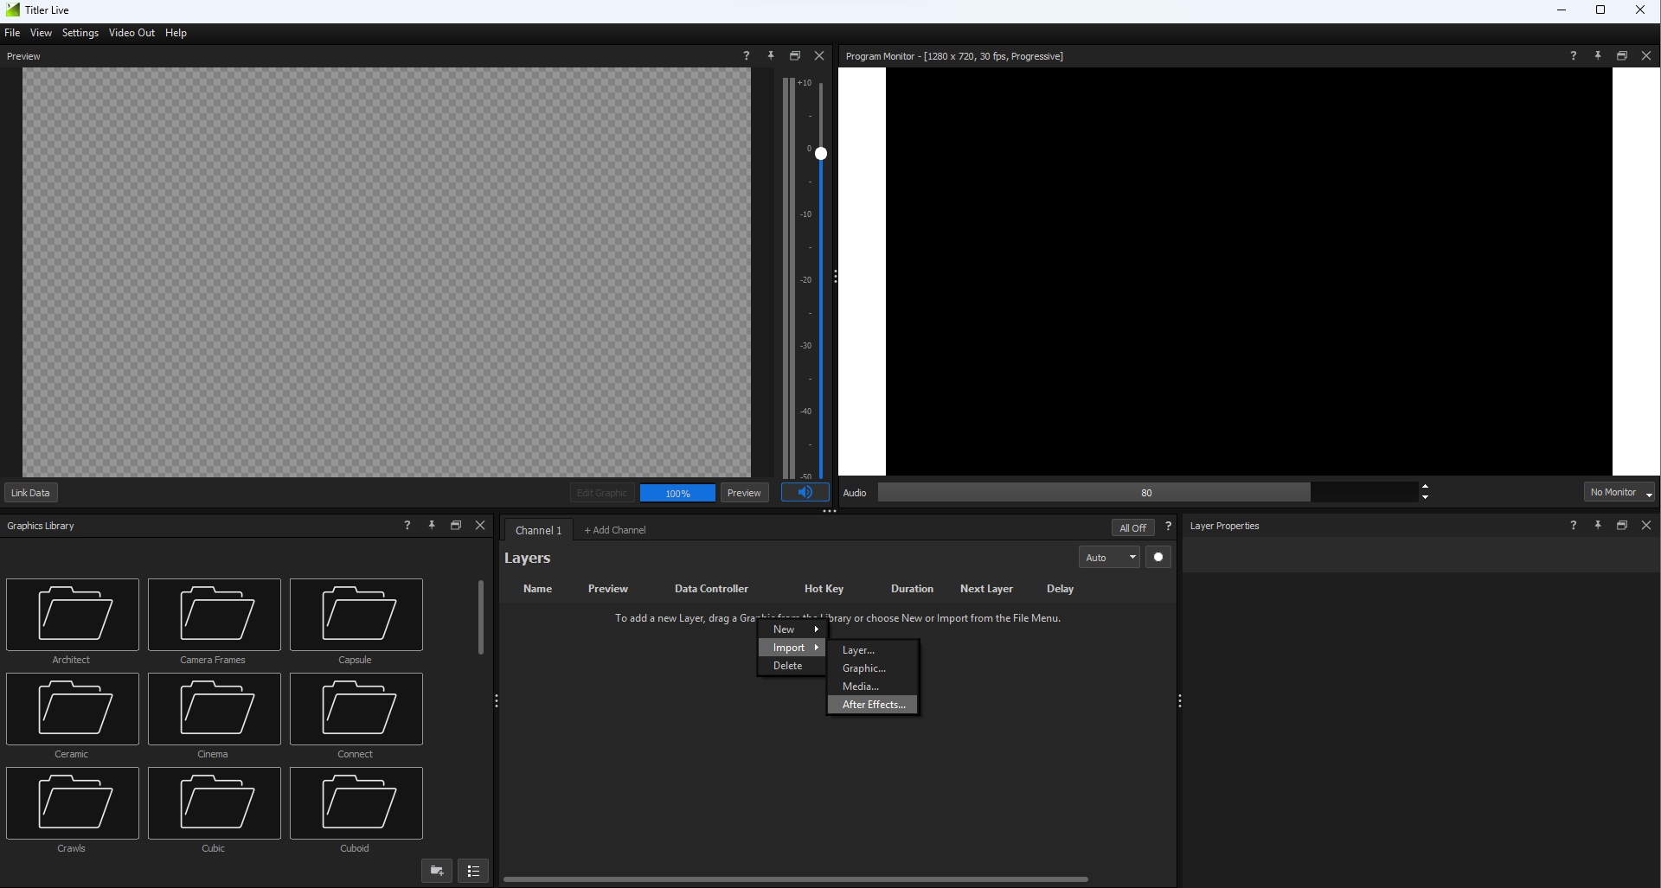
Task: Open help for the Layers channel
Action: 1168,527
